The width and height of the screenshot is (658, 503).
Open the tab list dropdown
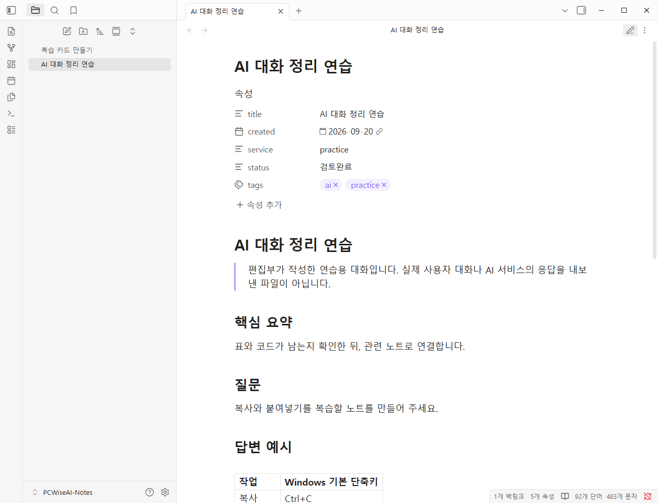tap(565, 10)
